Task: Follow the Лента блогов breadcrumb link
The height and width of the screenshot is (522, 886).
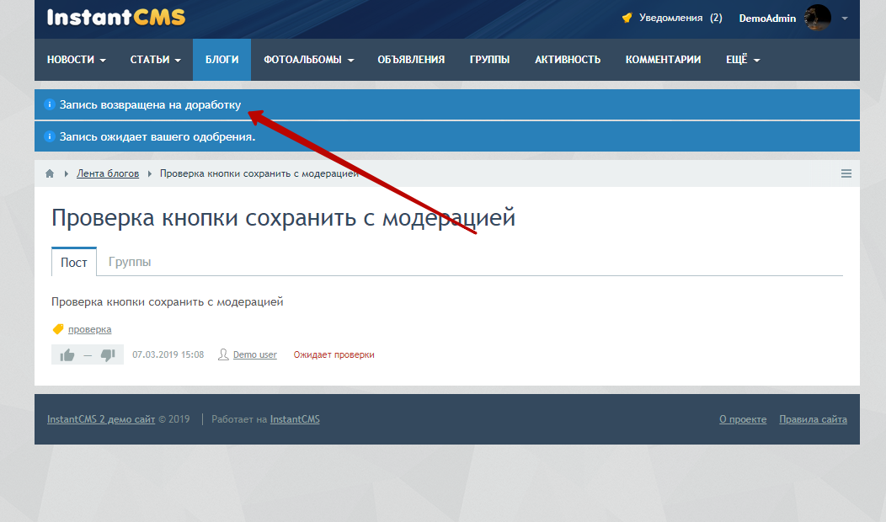Action: (108, 173)
